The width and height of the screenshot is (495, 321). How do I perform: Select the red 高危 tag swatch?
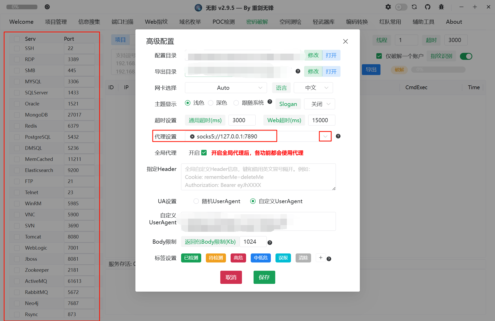pos(238,258)
